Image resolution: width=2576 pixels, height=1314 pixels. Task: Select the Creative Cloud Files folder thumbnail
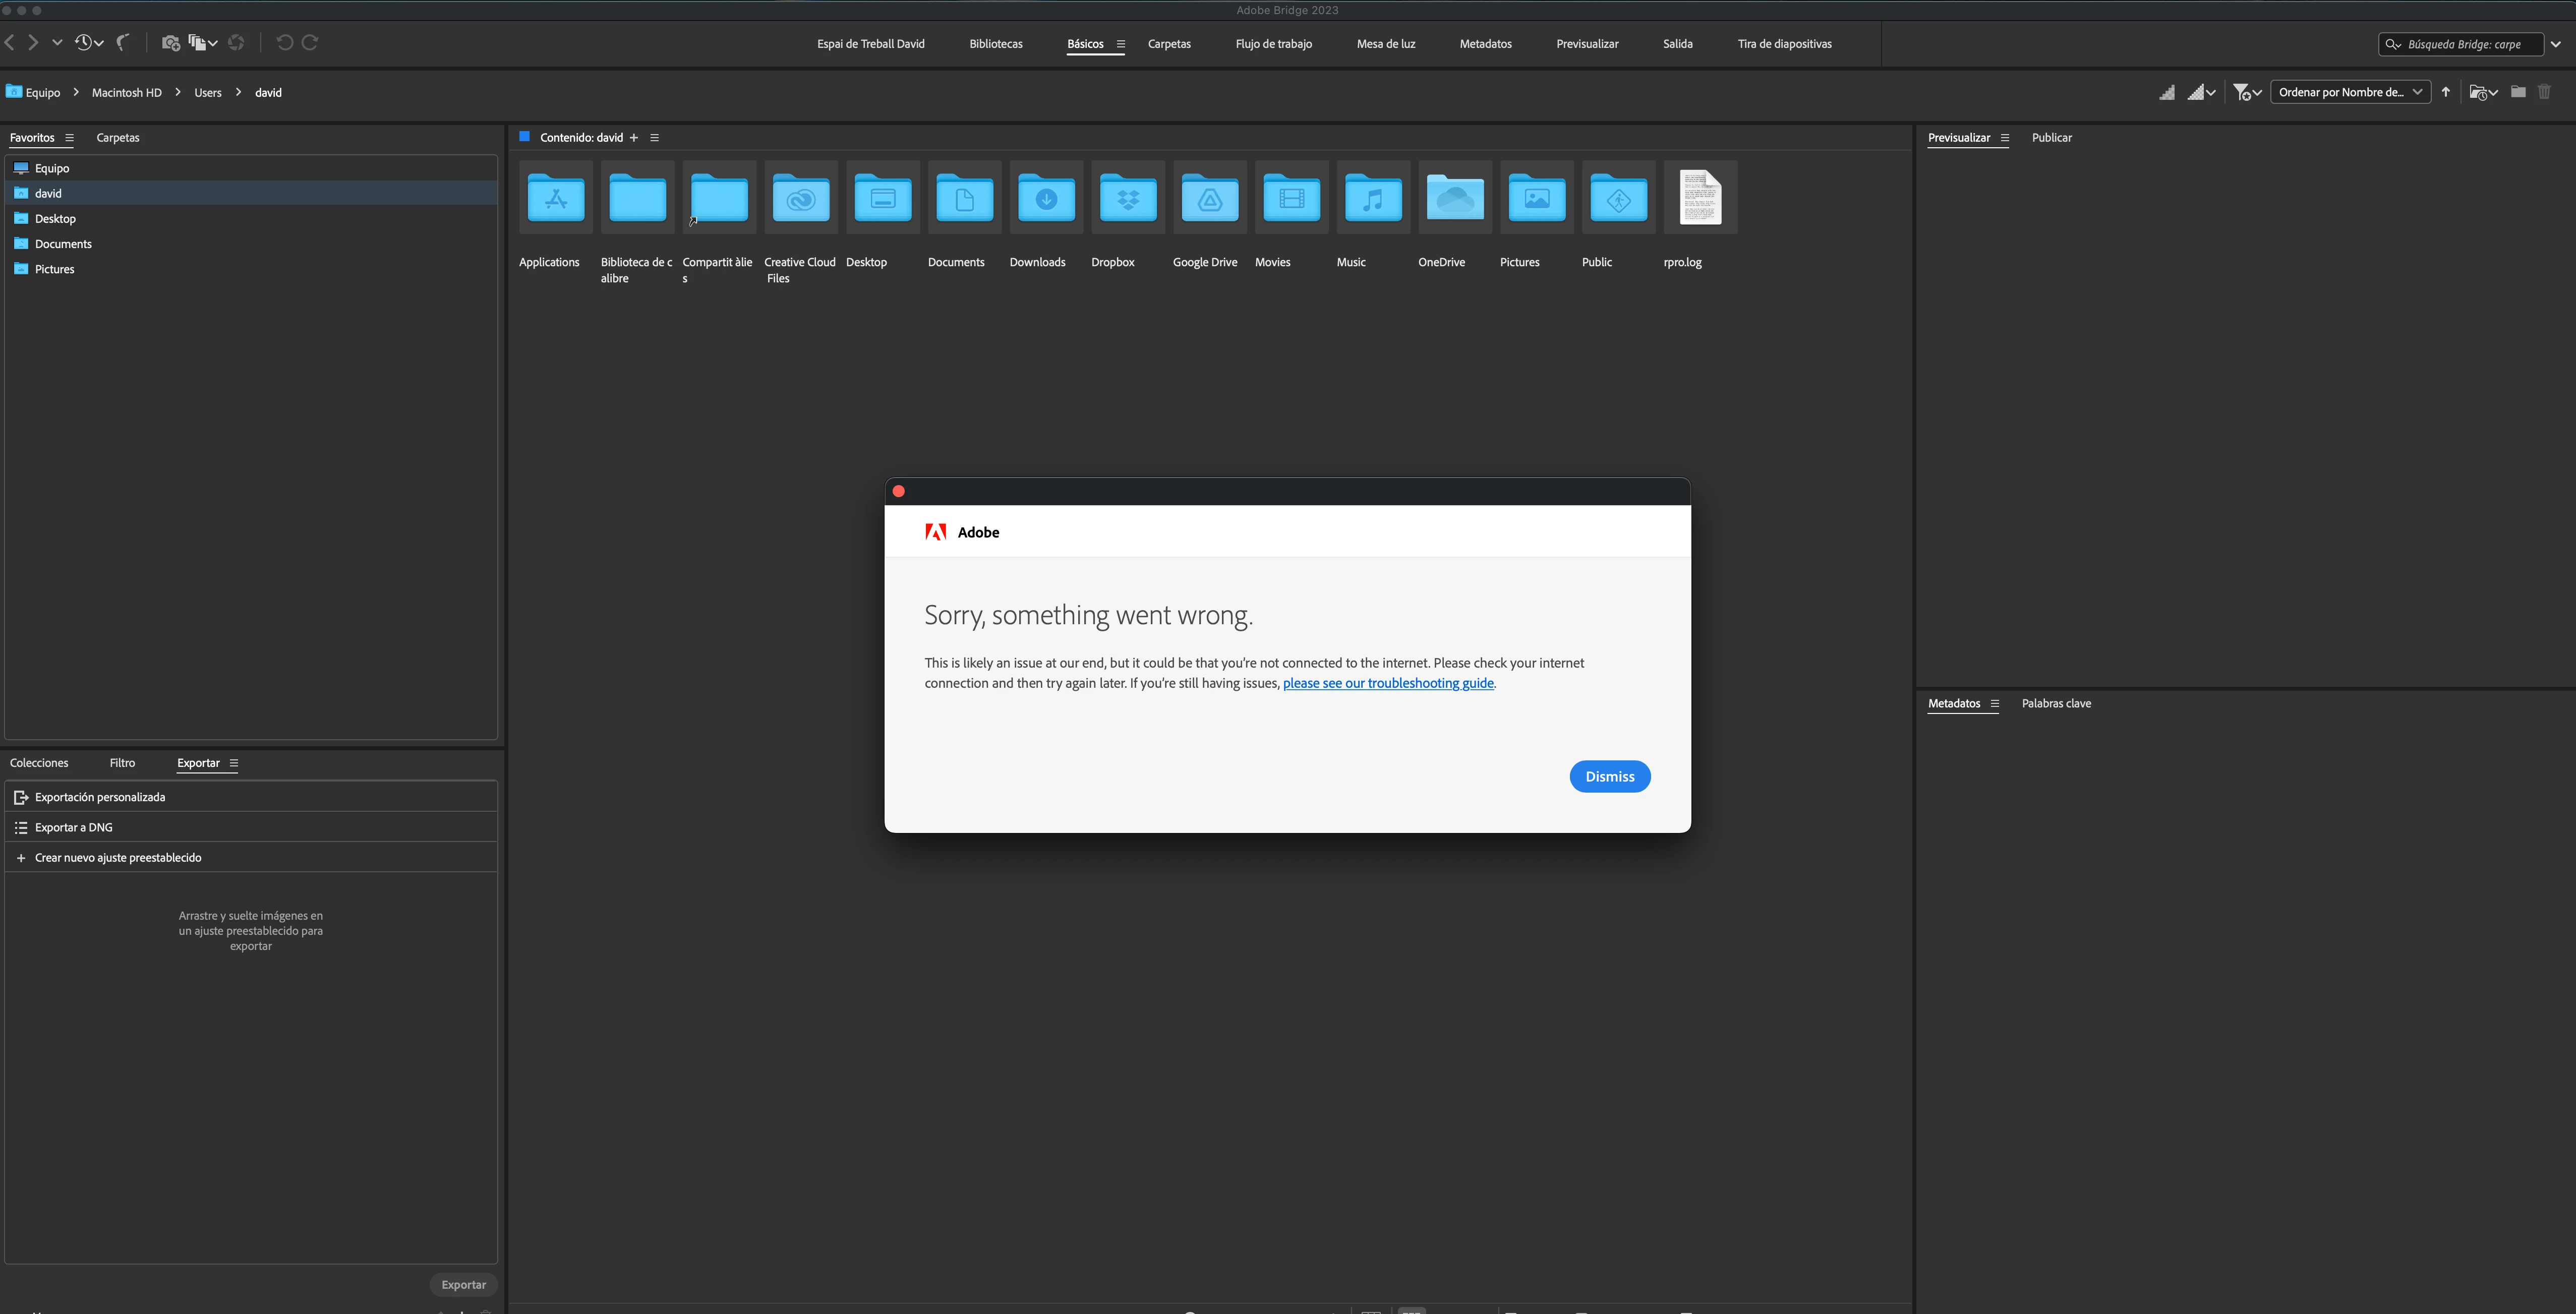[800, 198]
